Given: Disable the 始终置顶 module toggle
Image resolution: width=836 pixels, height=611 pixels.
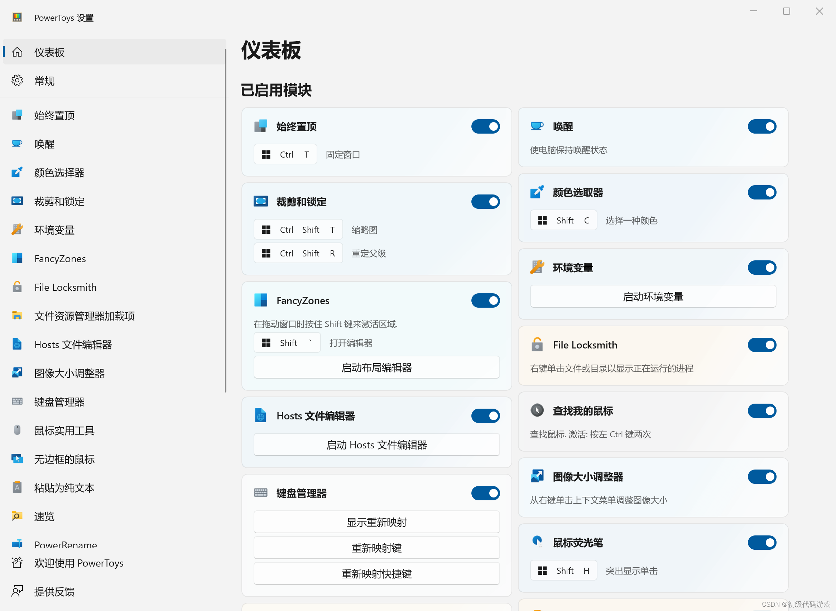Looking at the screenshot, I should click(x=485, y=126).
